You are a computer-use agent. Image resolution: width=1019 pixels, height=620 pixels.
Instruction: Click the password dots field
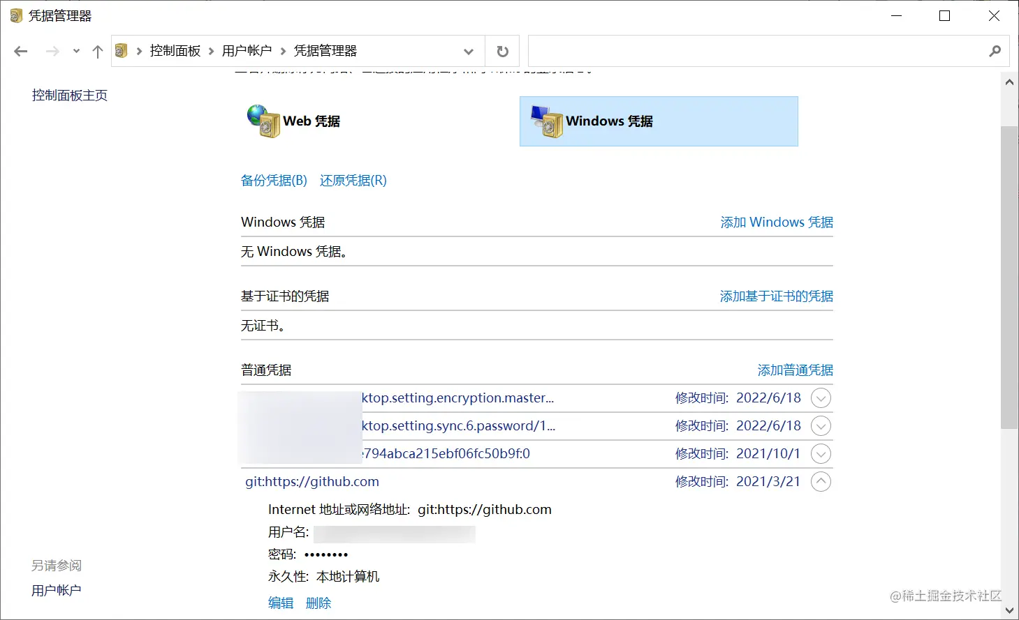(326, 555)
